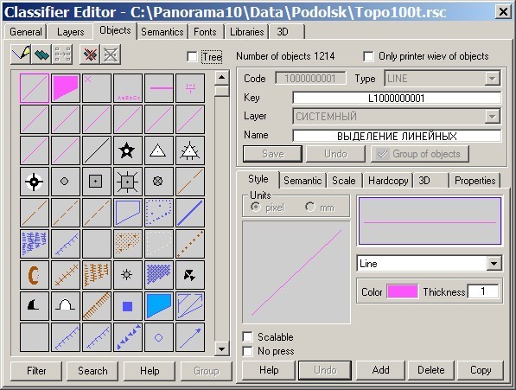This screenshot has width=516, height=390.
Task: Check Only printer view of objects
Action: (x=368, y=56)
